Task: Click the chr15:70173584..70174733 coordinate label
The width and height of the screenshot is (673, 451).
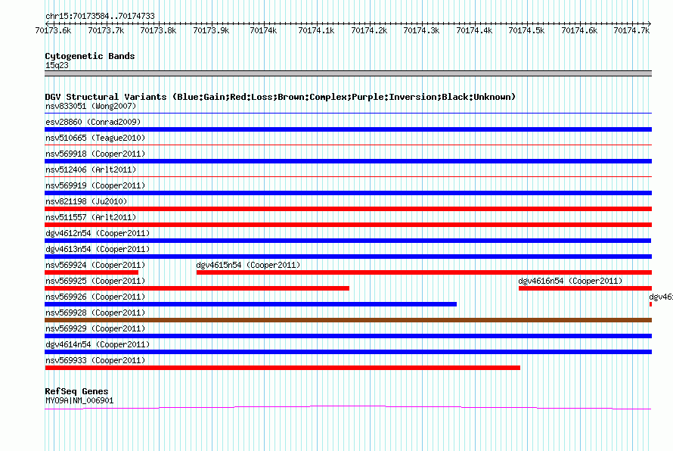Action: click(100, 16)
